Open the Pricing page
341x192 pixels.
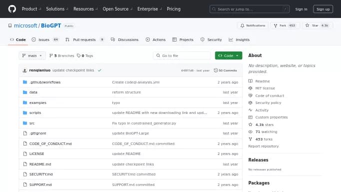(174, 9)
